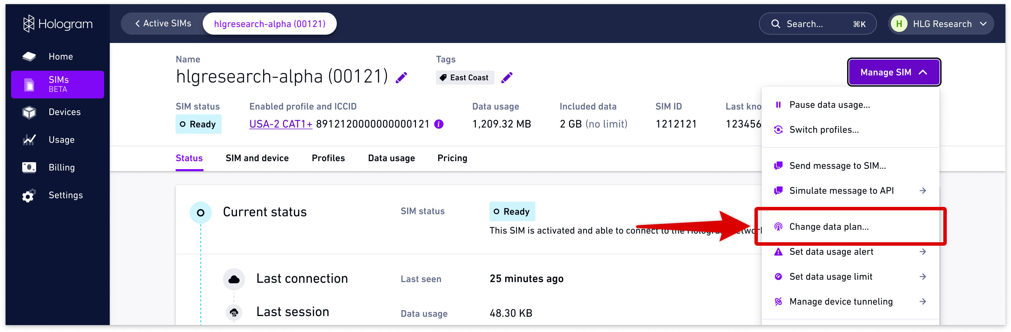This screenshot has height=332, width=1011.
Task: Open the Profiles tab
Action: pos(328,158)
